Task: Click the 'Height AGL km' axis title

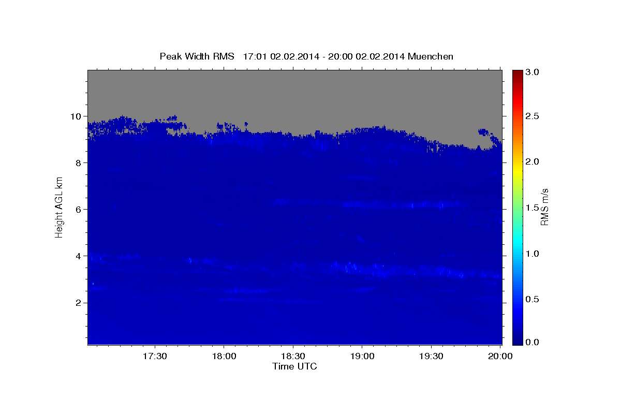Action: tap(60, 207)
